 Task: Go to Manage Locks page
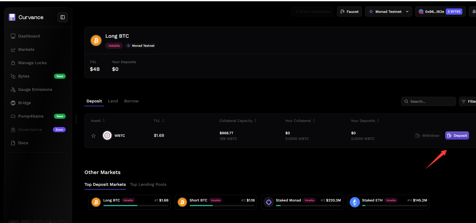(x=32, y=63)
